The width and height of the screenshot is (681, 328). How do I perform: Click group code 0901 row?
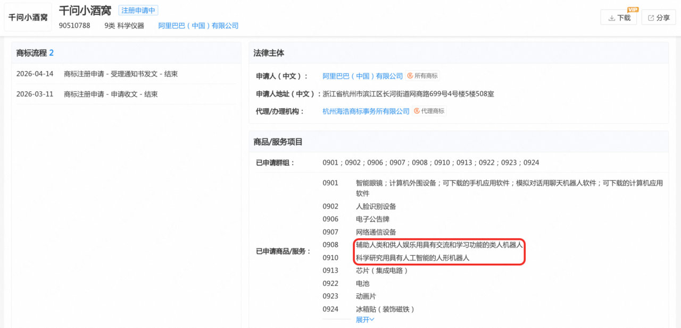pos(330,183)
